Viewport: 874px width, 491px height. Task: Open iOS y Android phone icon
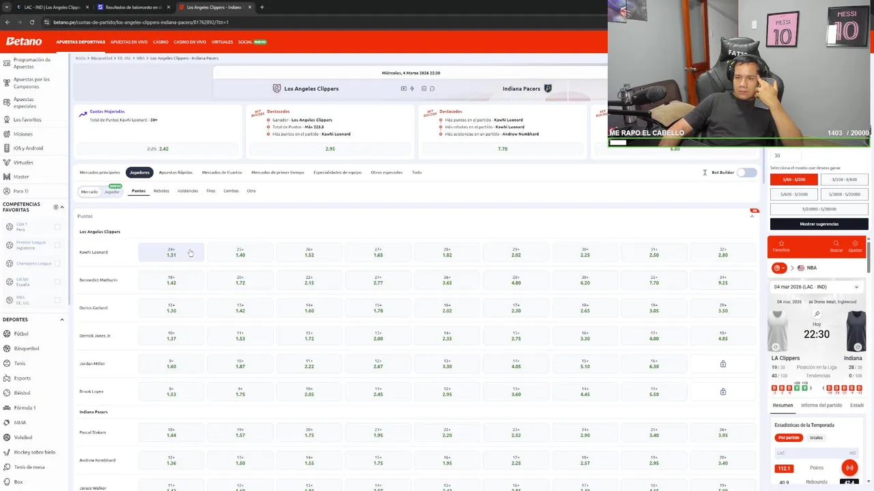tap(6, 148)
